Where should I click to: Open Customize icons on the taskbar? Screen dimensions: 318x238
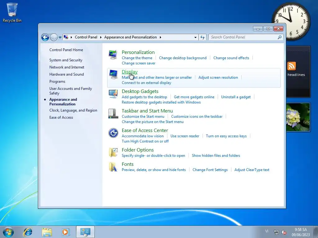click(197, 117)
